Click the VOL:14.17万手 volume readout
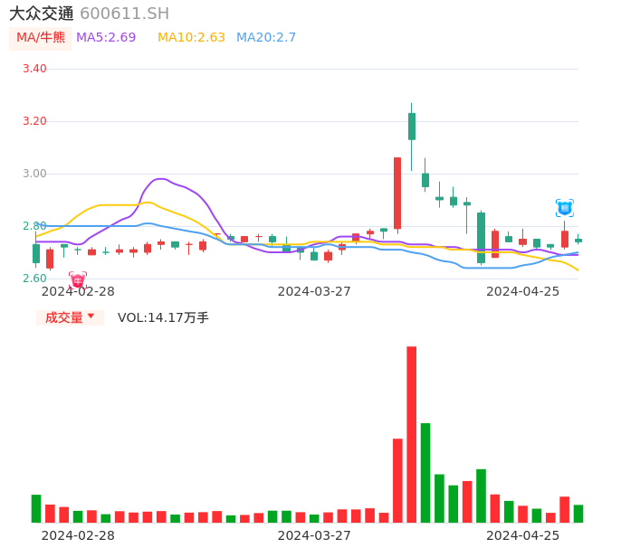 pos(163,317)
